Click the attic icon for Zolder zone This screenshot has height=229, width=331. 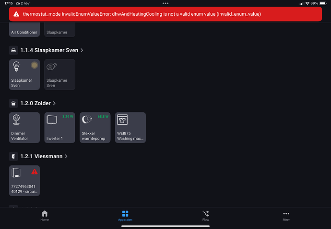coord(13,103)
